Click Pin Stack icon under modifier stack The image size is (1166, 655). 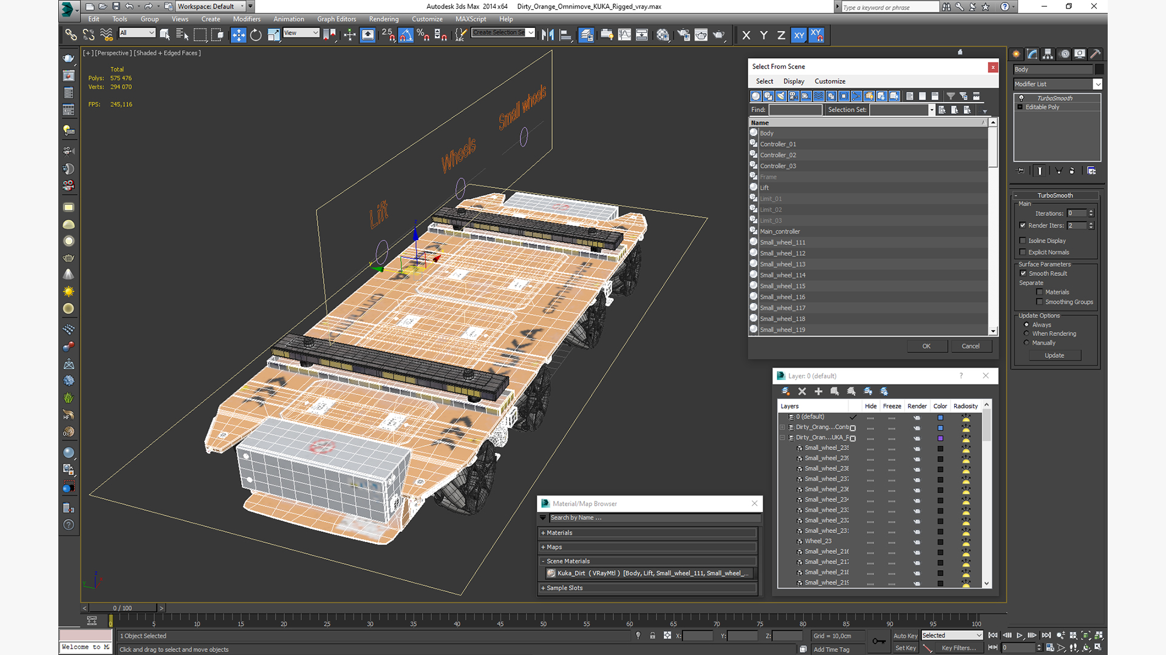1021,171
